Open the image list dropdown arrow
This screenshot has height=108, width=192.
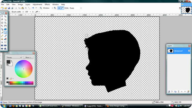[180, 8]
